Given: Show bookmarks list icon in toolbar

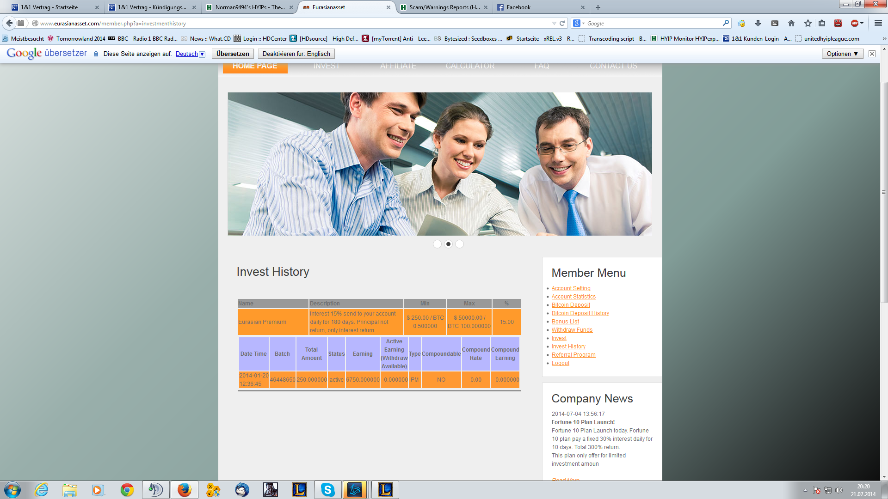Looking at the screenshot, I should 822,23.
